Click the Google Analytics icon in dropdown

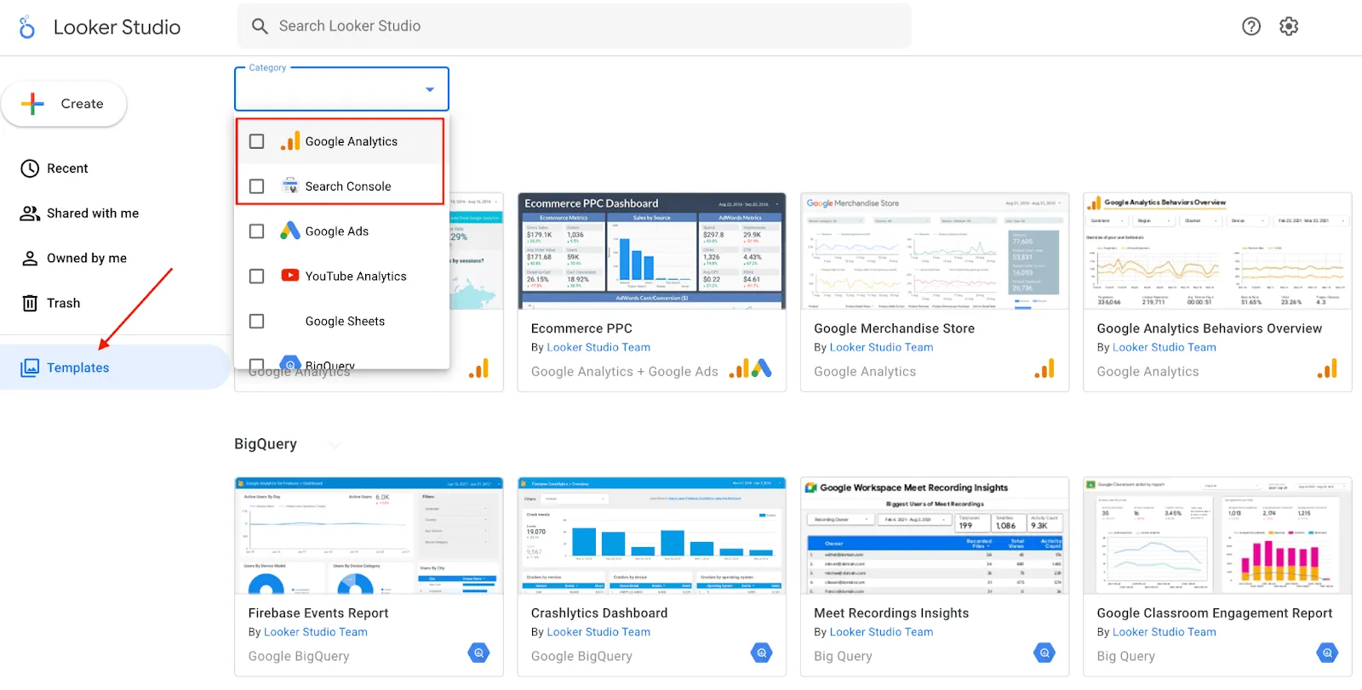tap(290, 141)
